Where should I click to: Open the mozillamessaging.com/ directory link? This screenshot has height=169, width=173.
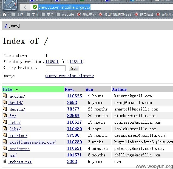pos(32,142)
